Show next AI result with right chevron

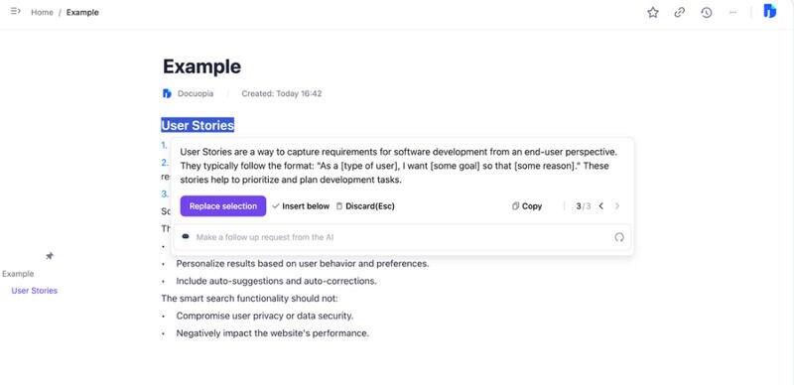tap(616, 206)
